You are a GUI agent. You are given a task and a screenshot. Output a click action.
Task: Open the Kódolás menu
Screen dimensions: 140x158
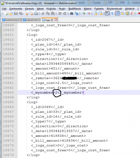tap(51, 9)
